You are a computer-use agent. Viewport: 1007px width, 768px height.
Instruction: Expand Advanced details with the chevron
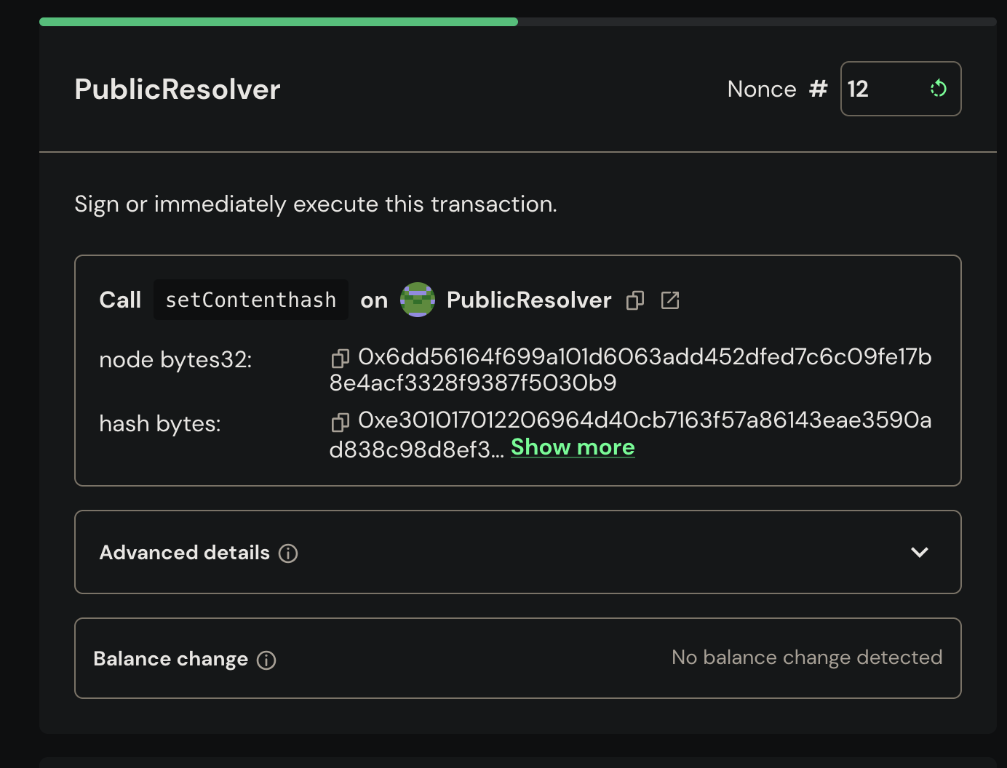click(919, 552)
